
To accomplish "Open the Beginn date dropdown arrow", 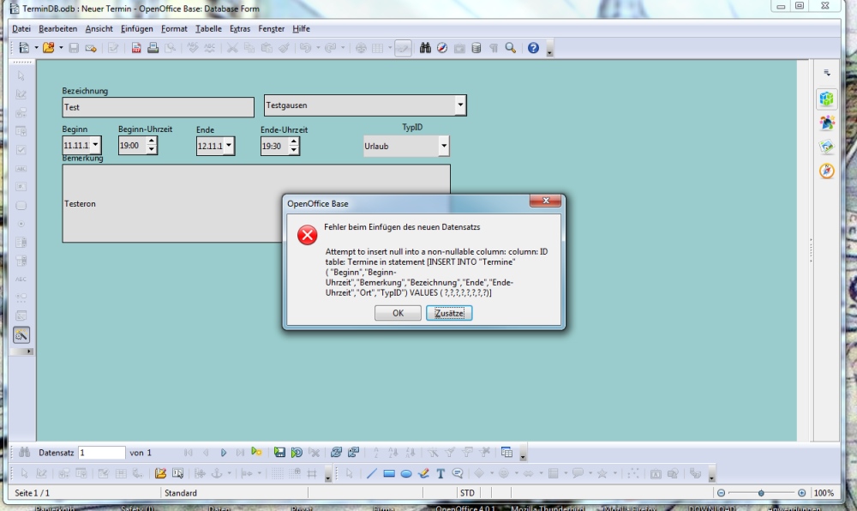I will click(x=95, y=147).
